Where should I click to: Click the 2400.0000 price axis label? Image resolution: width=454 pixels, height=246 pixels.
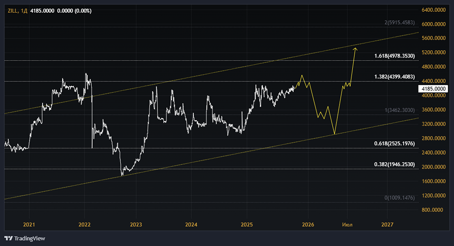tap(434, 152)
